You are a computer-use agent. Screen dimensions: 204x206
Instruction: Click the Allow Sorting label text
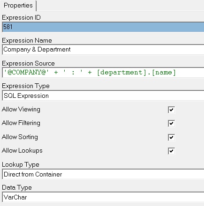click(20, 137)
